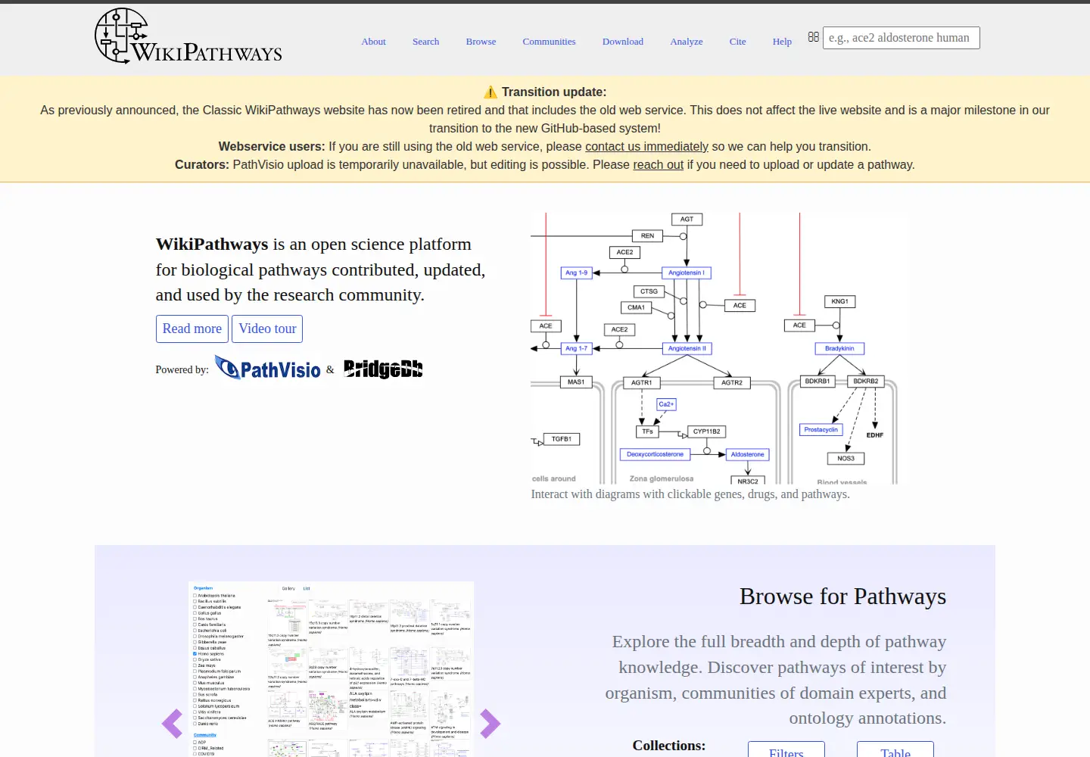Select AGTR1 node in the diagram
This screenshot has width=1090, height=757.
point(641,383)
